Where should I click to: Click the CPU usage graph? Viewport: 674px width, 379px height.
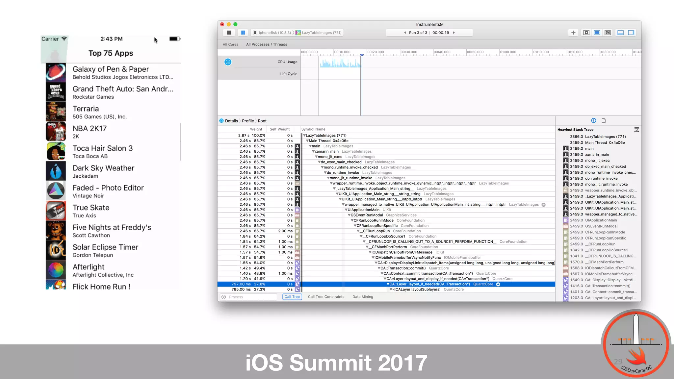click(340, 63)
